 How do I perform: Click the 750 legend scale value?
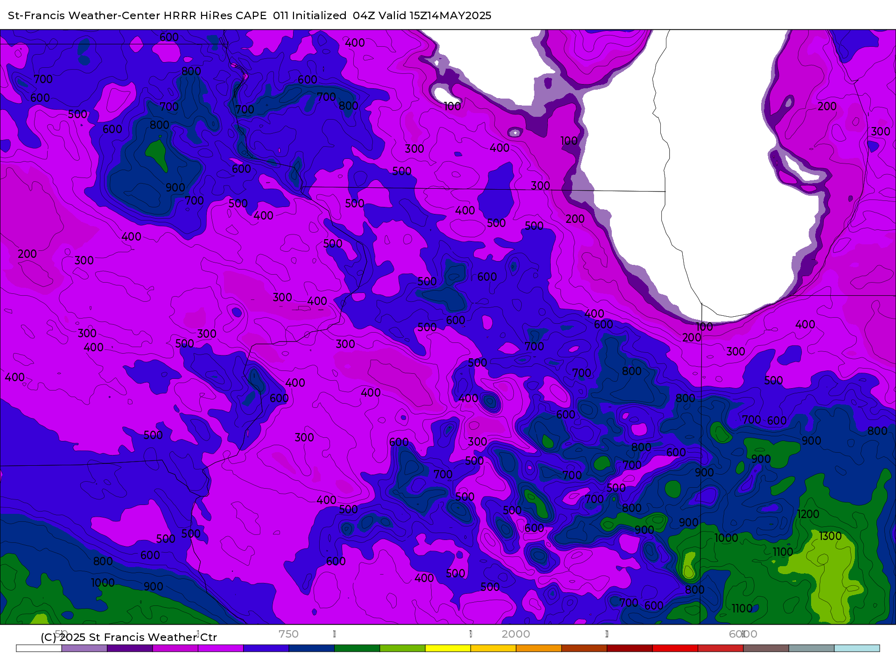tap(288, 634)
